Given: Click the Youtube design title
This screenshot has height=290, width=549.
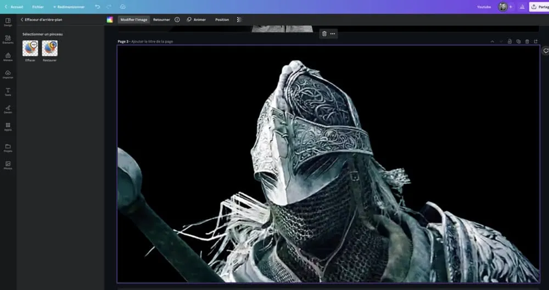Looking at the screenshot, I should pyautogui.click(x=484, y=7).
